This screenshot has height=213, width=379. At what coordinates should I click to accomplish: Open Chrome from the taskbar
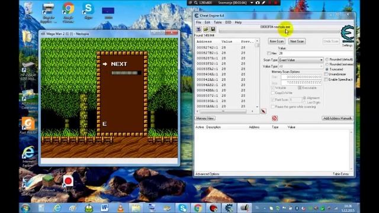(198, 208)
